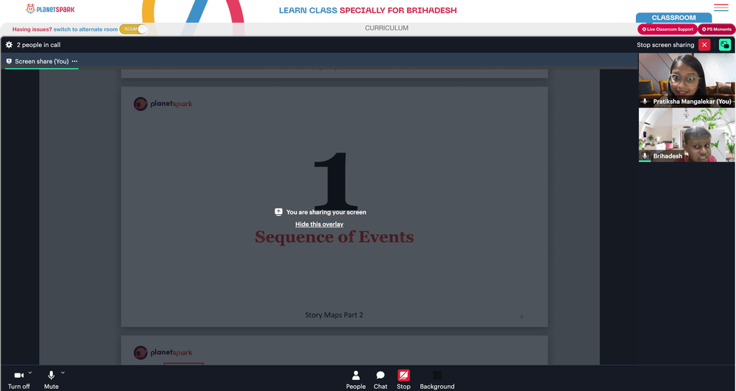Open the hamburger menu at top right
Screen dimensions: 736x391
(721, 7)
